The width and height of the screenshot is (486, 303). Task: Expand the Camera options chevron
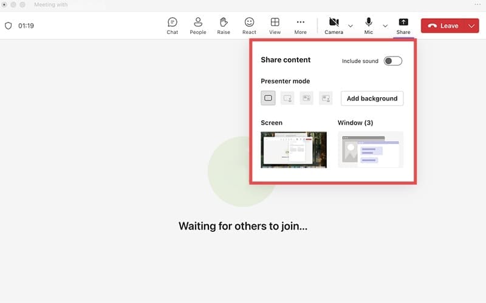click(351, 26)
